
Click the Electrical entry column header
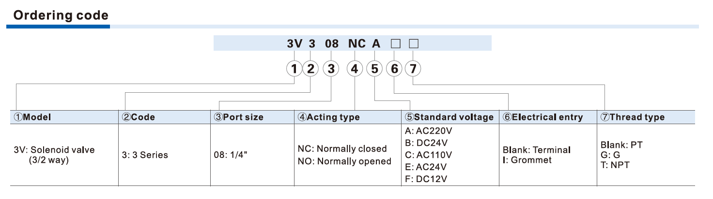[543, 117]
